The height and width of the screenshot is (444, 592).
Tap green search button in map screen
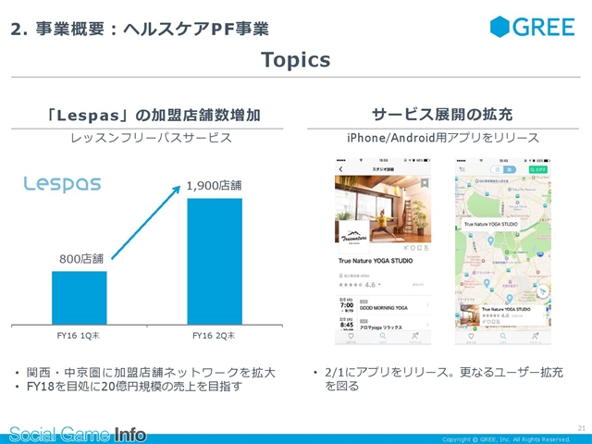(x=537, y=169)
